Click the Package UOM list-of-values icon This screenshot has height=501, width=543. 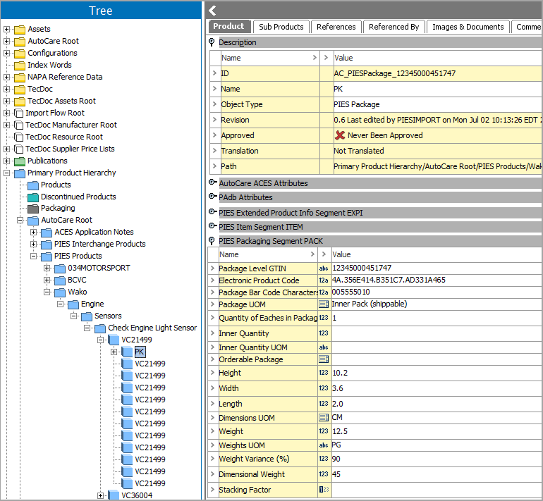coord(324,304)
